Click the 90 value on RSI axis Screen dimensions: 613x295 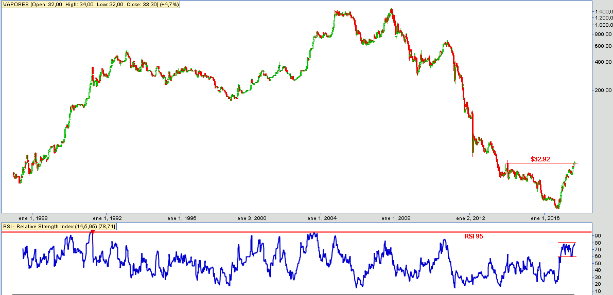(598, 236)
